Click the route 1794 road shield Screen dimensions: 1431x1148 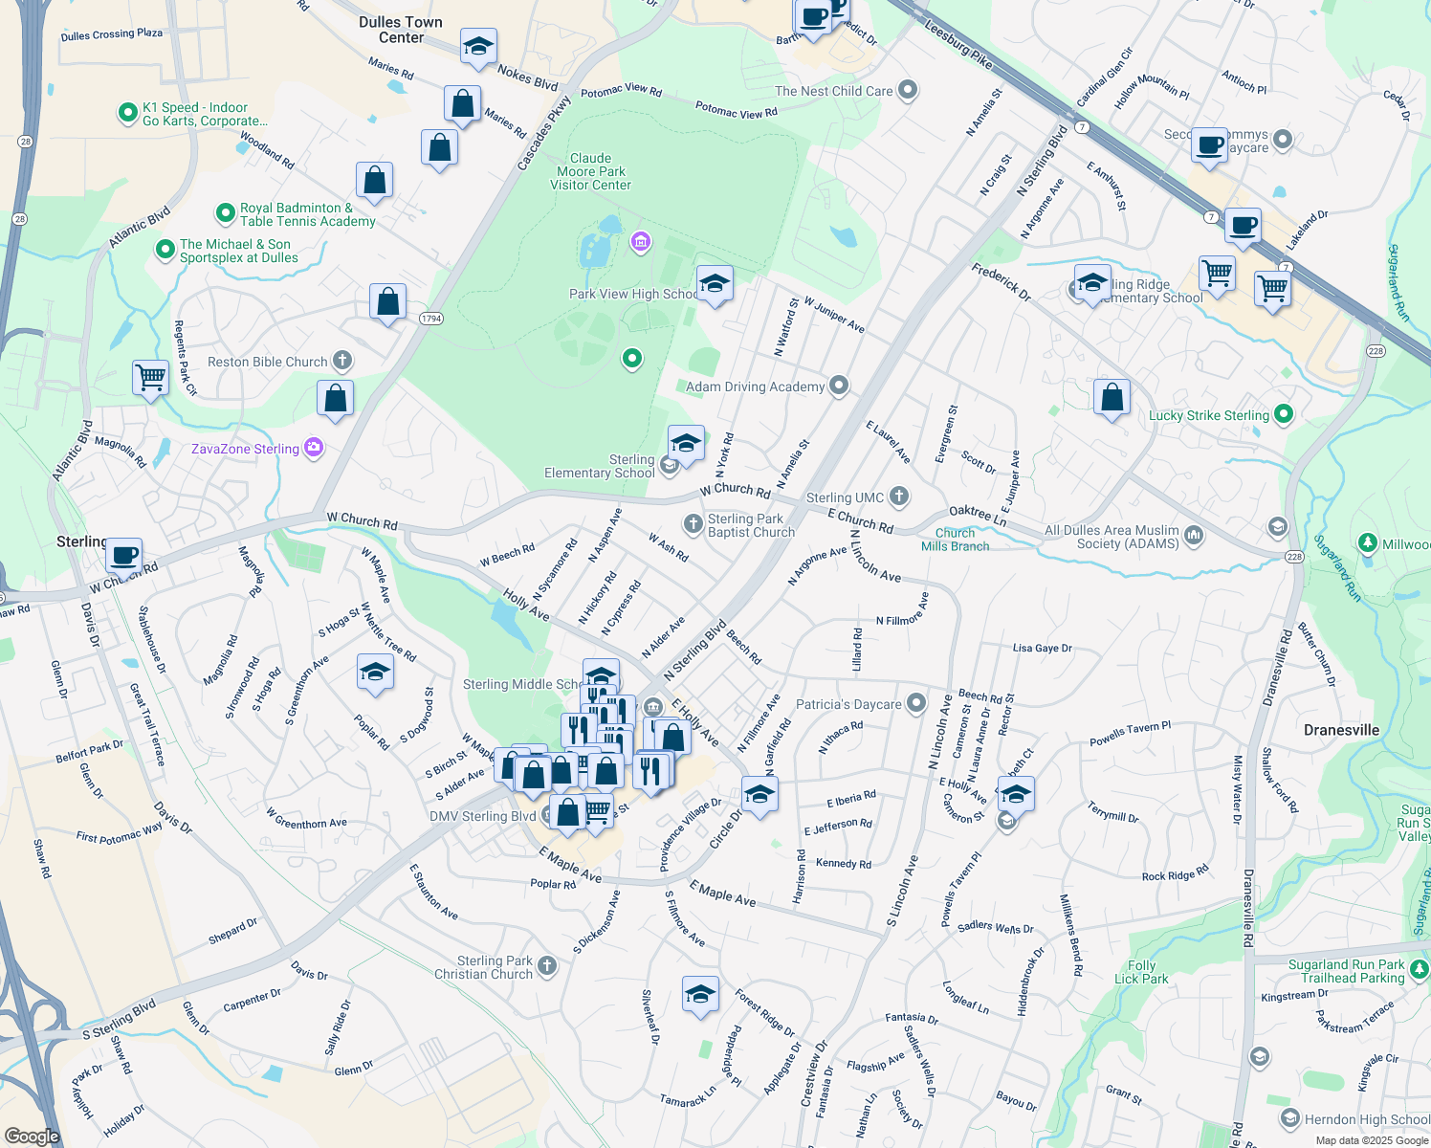(430, 319)
